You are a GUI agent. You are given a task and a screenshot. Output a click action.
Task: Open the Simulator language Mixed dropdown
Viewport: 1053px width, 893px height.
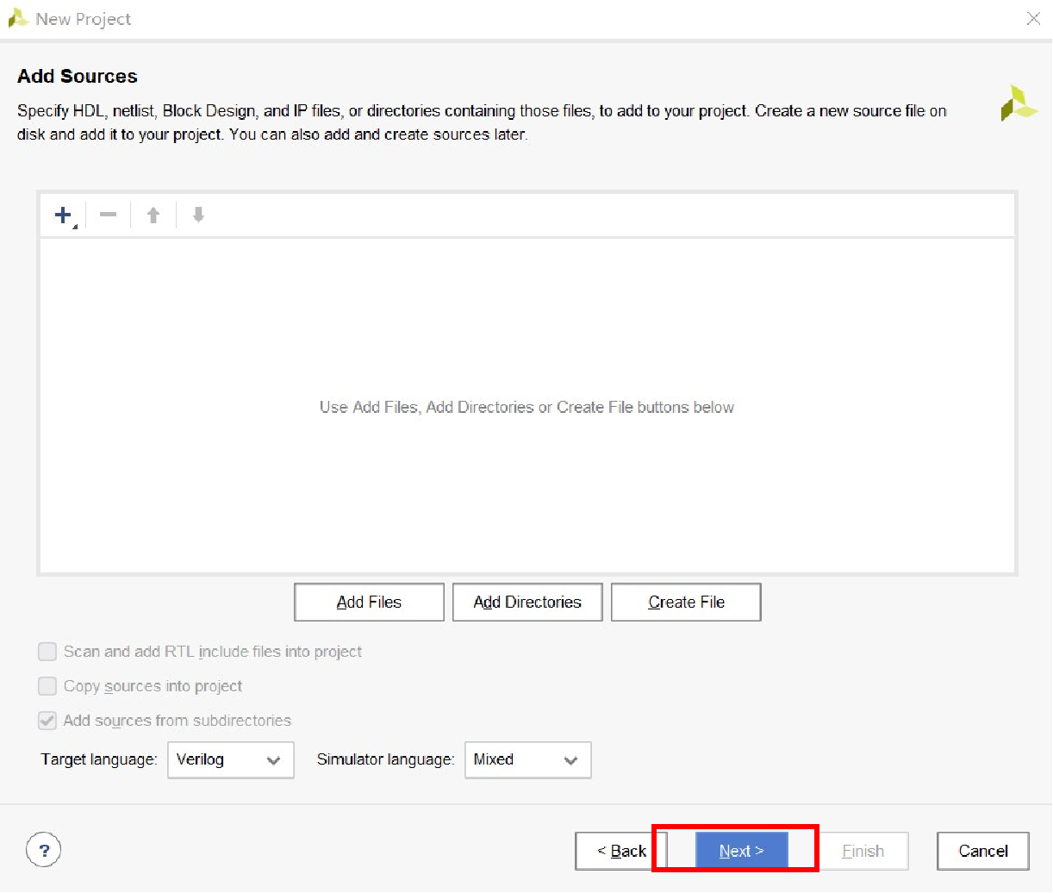(528, 759)
